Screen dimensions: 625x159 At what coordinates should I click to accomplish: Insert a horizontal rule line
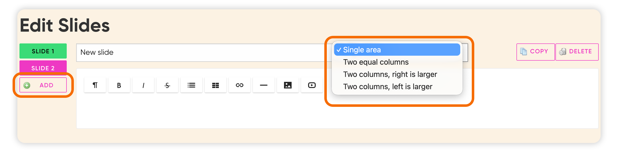pyautogui.click(x=264, y=85)
